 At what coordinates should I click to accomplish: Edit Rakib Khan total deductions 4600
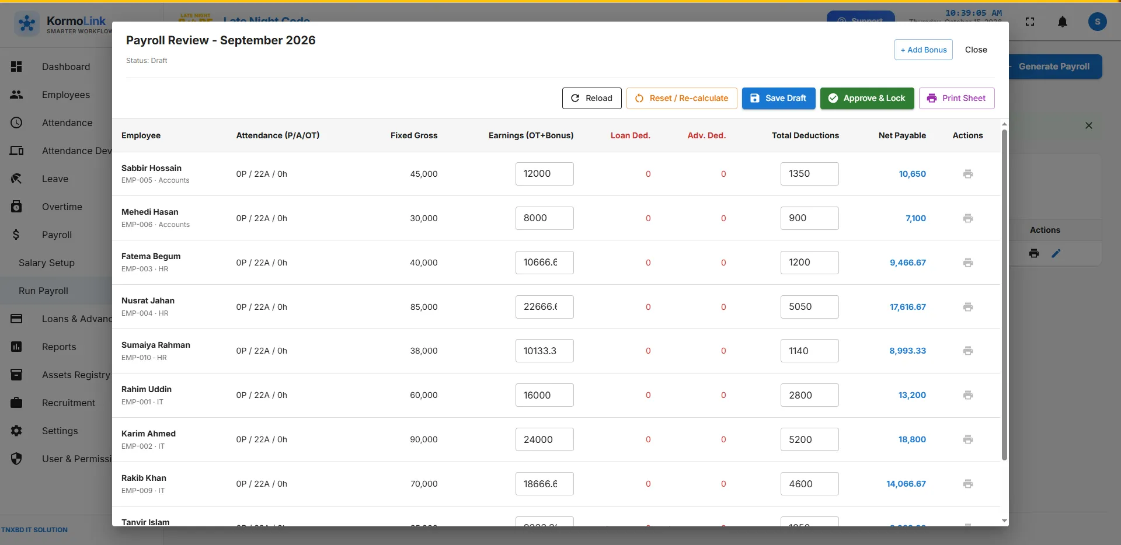coord(809,484)
